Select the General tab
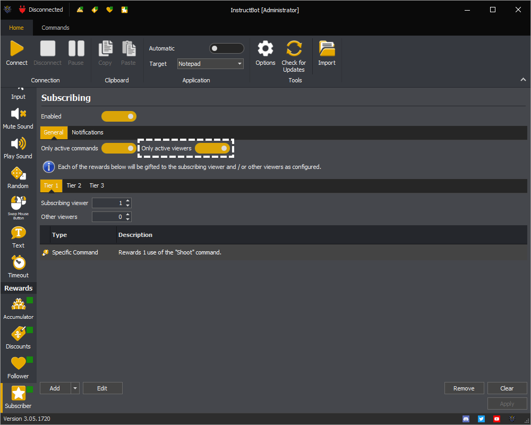The width and height of the screenshot is (531, 425). 54,132
